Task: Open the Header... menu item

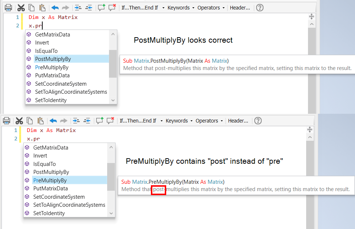Action: click(240, 7)
